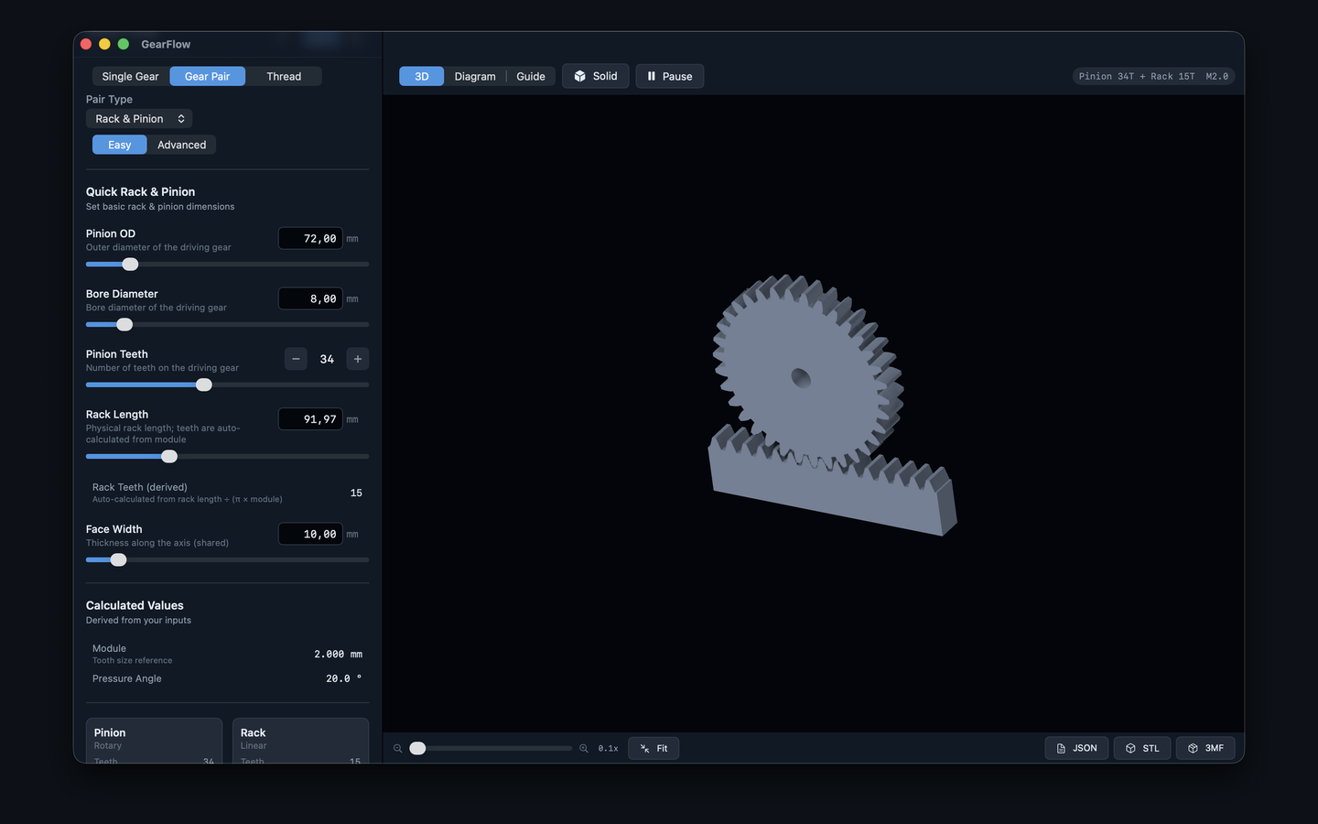Open the Thread tab
The width and height of the screenshot is (1318, 824).
click(x=284, y=76)
